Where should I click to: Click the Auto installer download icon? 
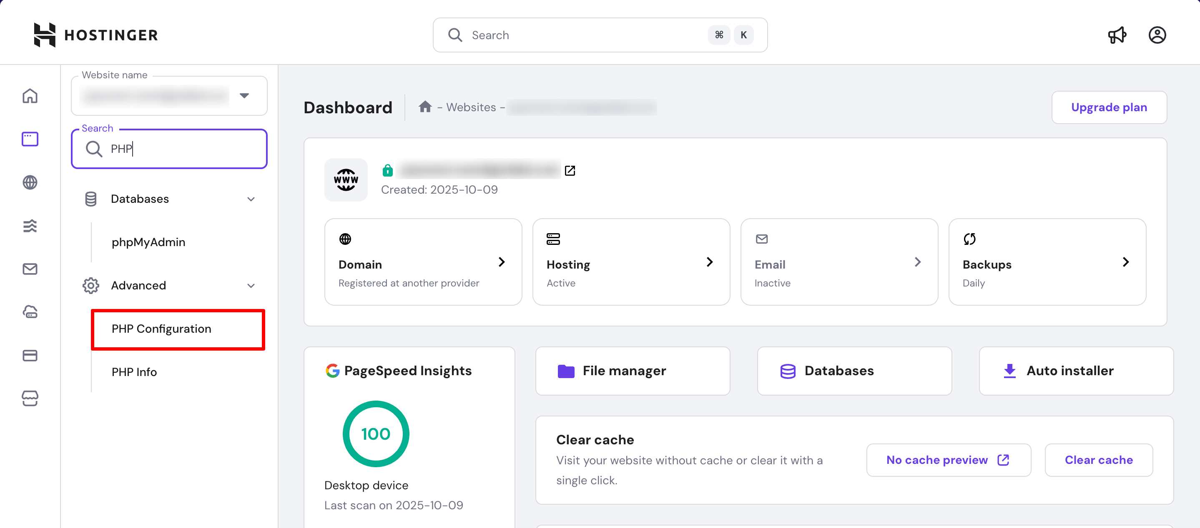click(1009, 371)
